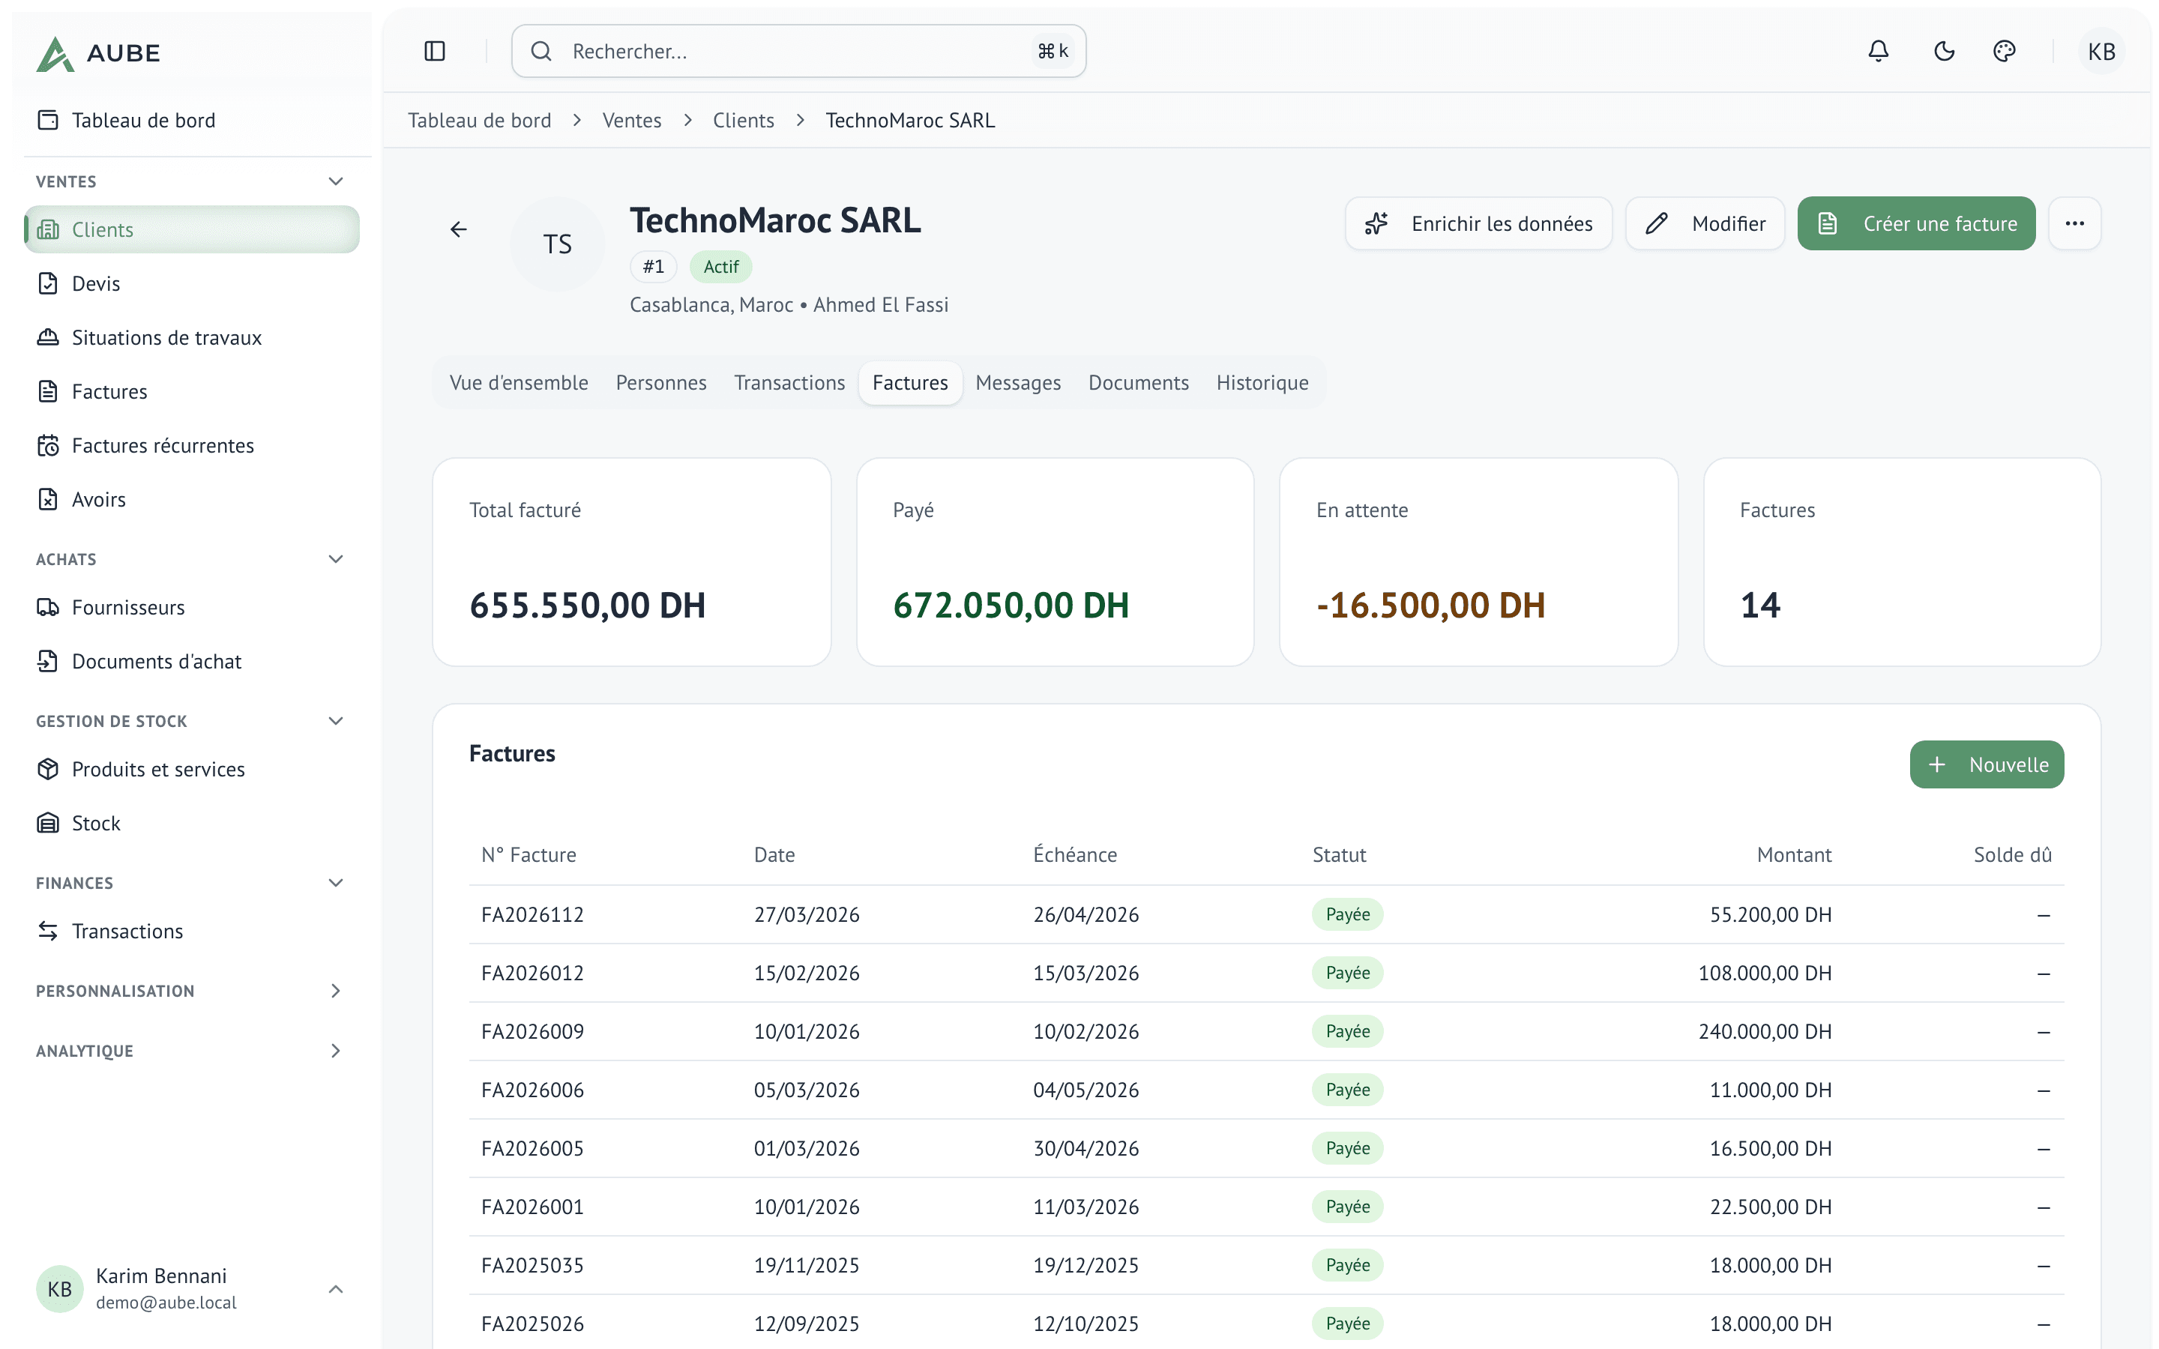The width and height of the screenshot is (2159, 1349).
Task: Click the Stock warehouse icon
Action: point(48,824)
